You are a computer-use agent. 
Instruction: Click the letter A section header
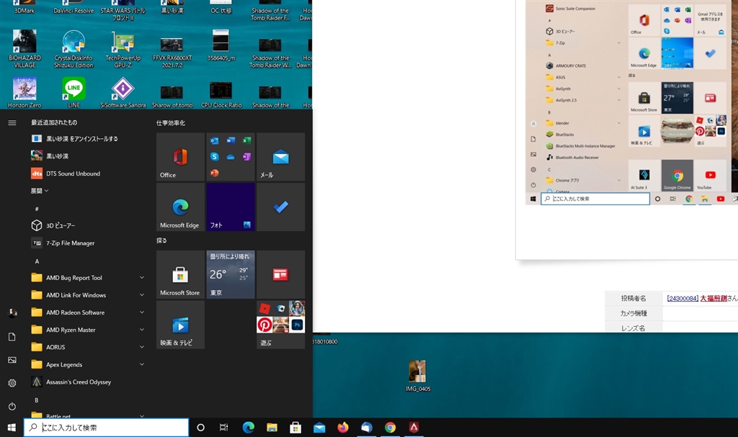37,261
